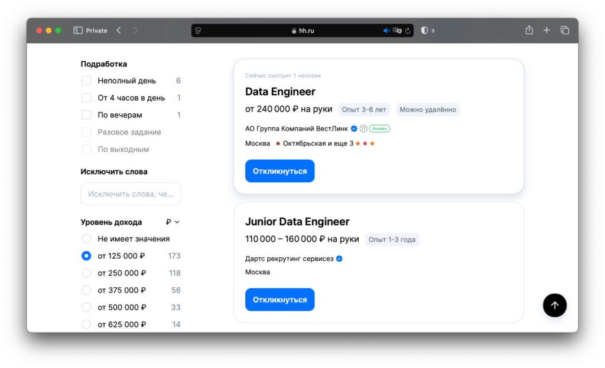This screenshot has height=368, width=605.
Task: Open the Data Engineer vacancy title
Action: (x=280, y=91)
